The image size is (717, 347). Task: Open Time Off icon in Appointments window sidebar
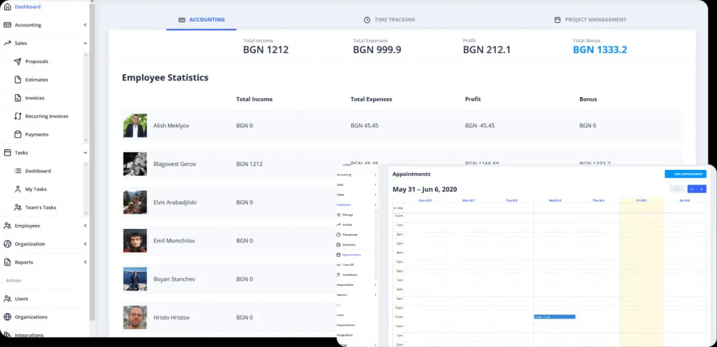coord(339,265)
